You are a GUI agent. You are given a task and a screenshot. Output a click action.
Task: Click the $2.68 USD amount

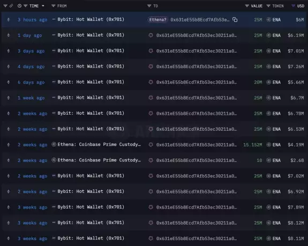tap(297, 160)
